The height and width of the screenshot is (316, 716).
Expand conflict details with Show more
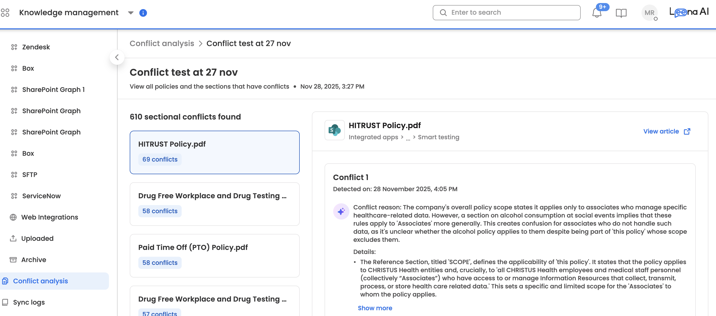pos(375,308)
